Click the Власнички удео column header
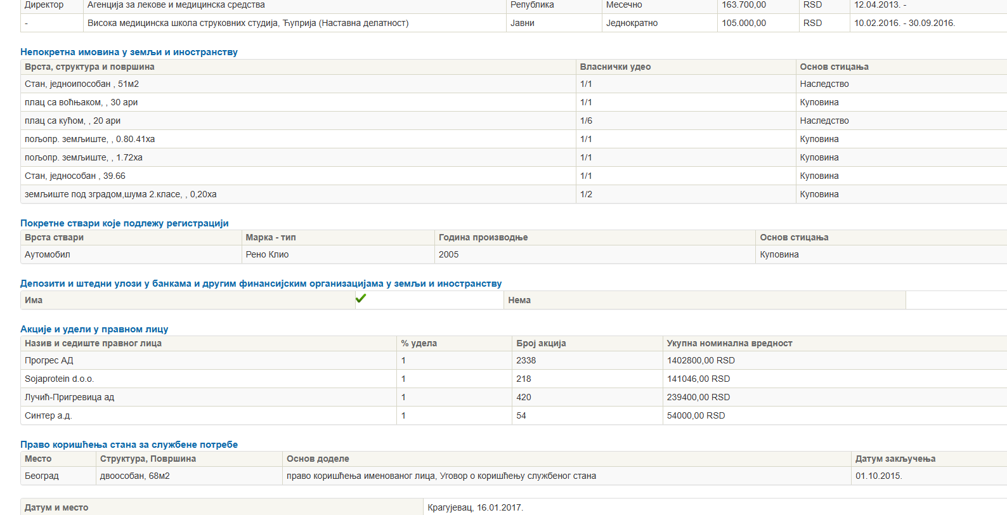1007x515 pixels. tap(615, 67)
